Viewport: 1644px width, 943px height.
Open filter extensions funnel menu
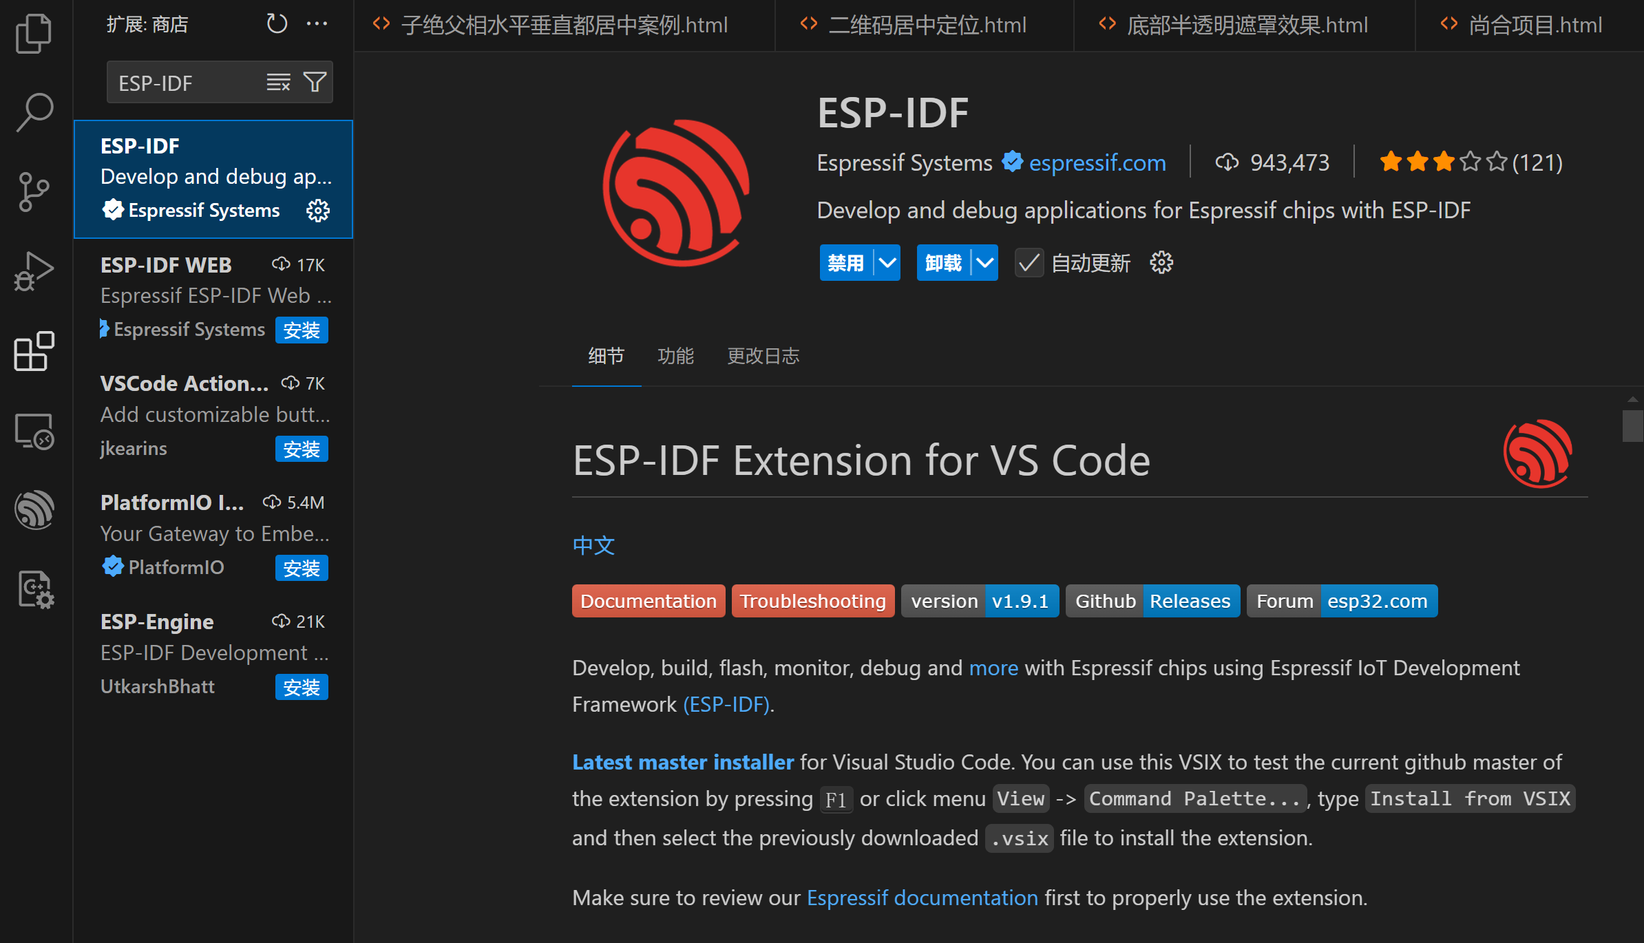tap(315, 83)
